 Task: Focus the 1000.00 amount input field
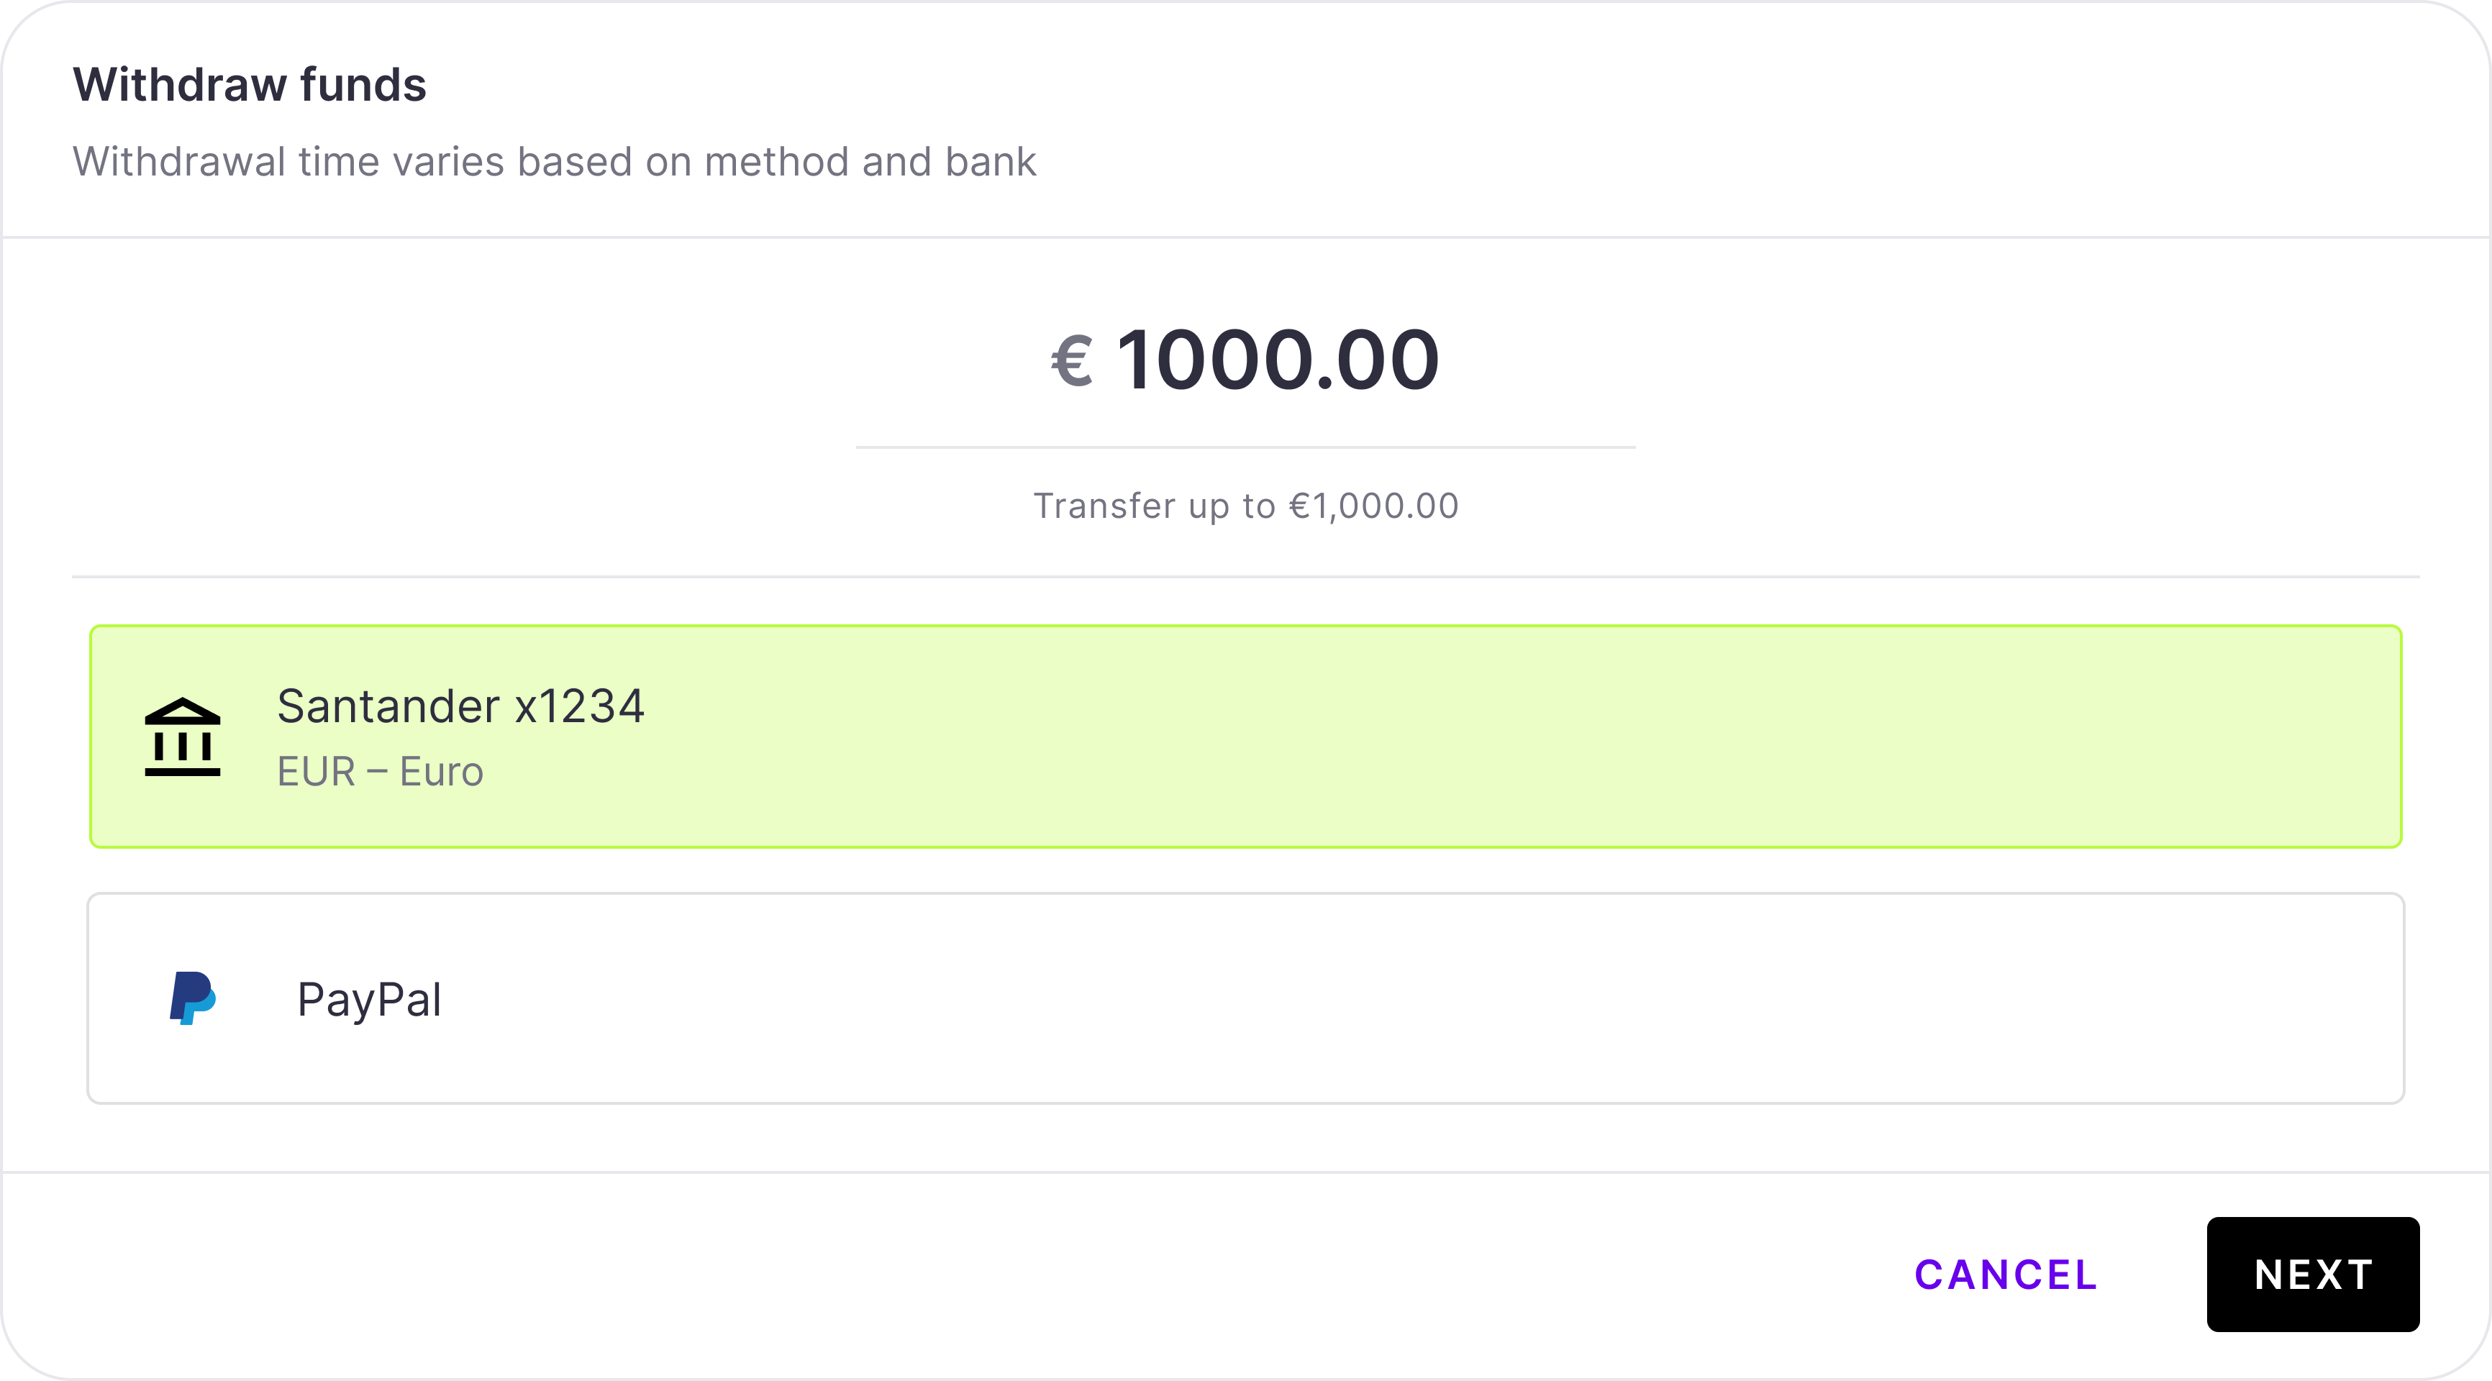1277,360
